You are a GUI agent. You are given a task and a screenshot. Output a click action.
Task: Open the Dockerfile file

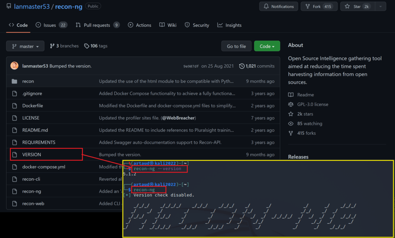tap(32, 106)
